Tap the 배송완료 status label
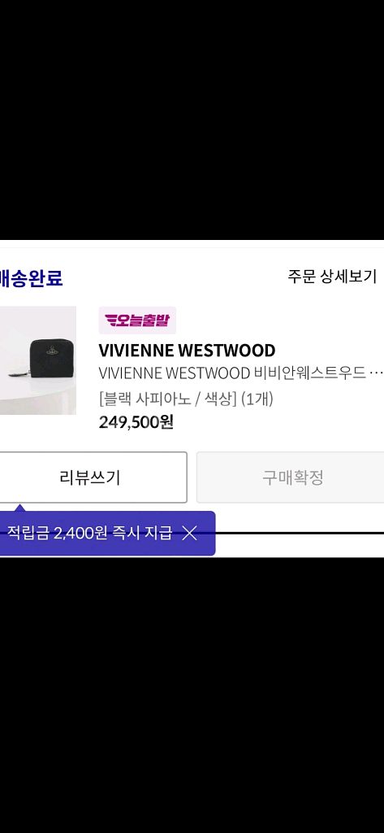 pyautogui.click(x=32, y=278)
